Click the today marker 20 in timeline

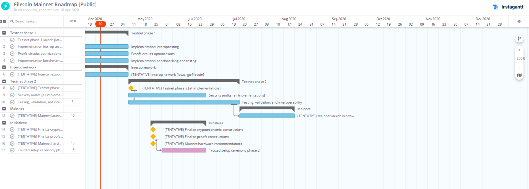click(x=100, y=24)
